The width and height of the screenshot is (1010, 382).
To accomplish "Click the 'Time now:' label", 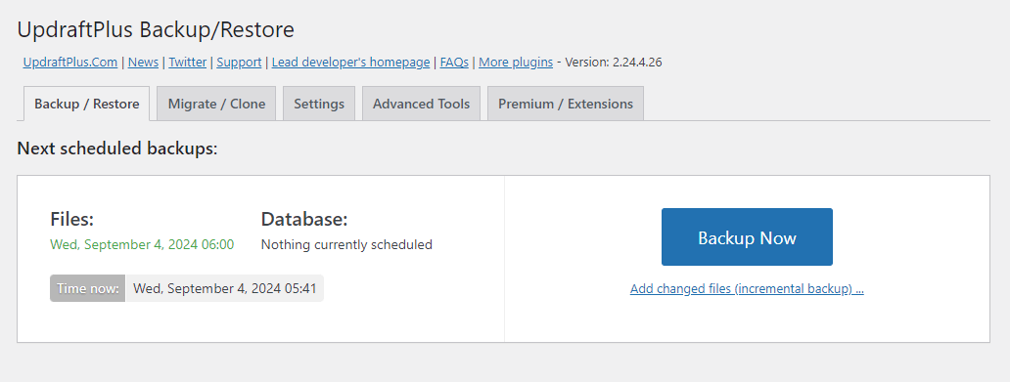I will (88, 288).
